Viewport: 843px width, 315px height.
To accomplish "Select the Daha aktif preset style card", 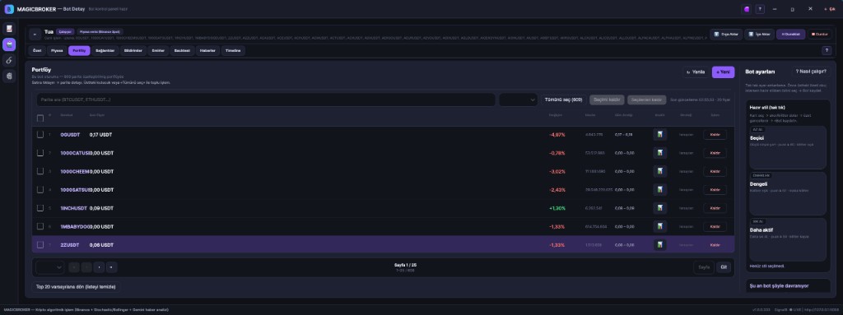I will [788, 239].
